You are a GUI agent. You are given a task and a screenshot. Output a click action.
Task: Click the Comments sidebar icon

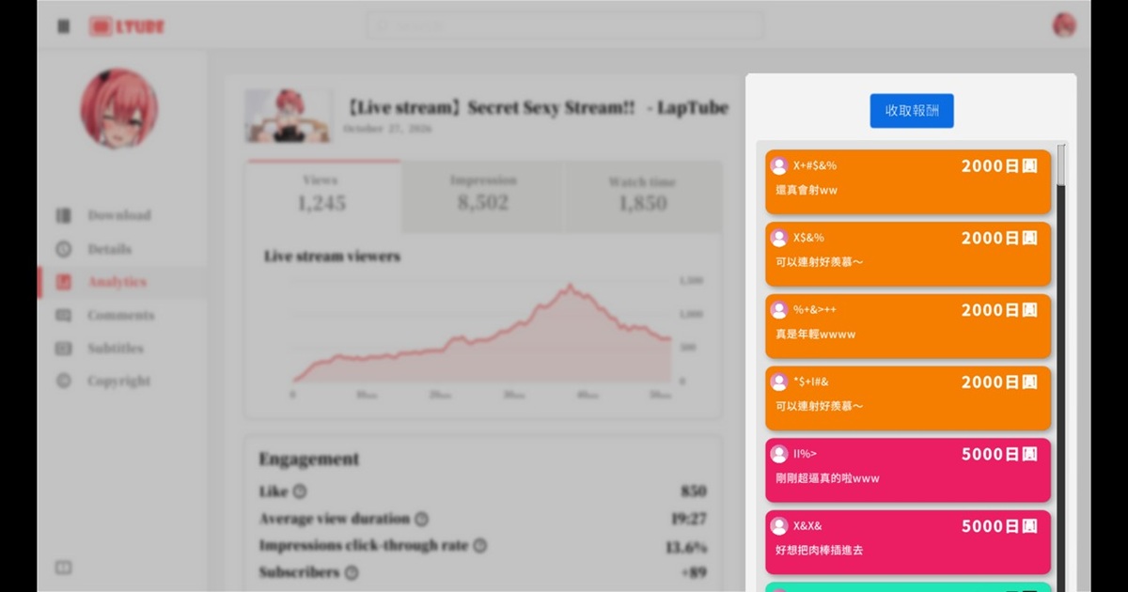click(64, 316)
